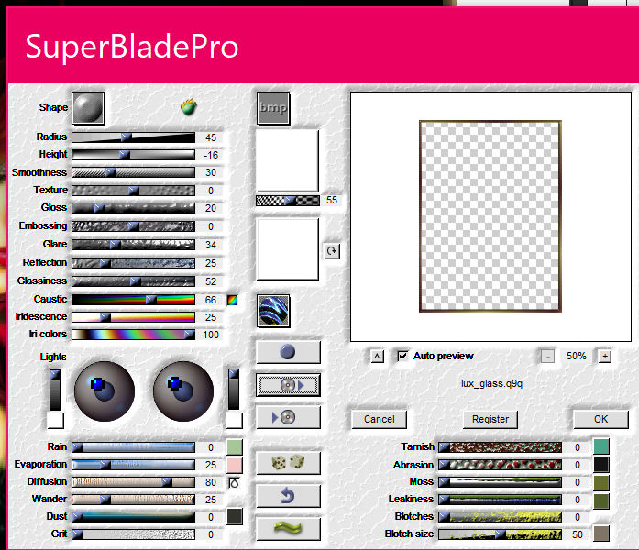This screenshot has width=639, height=550.
Task: Click the Shape sphere selector
Action: (88, 107)
